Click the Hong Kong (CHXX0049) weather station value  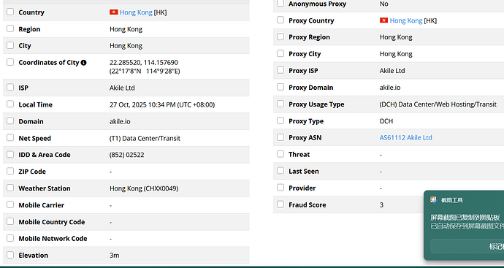coord(144,188)
